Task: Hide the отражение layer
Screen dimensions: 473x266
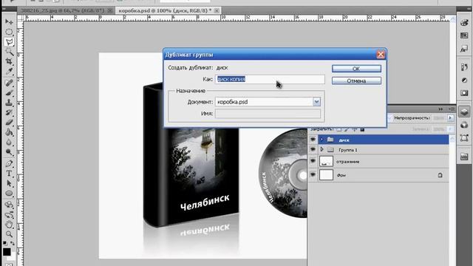Action: tap(313, 161)
